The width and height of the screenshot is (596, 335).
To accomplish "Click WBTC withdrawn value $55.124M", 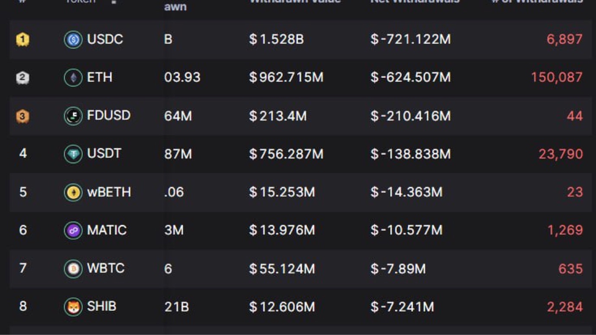I will tap(282, 269).
